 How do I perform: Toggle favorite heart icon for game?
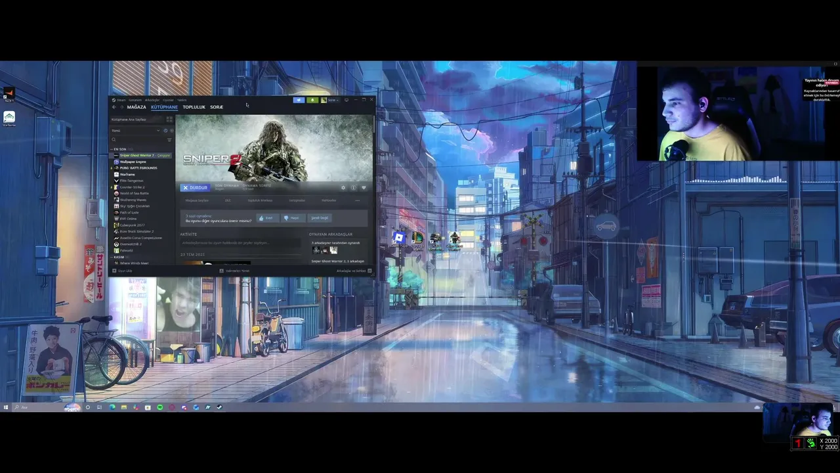coord(364,188)
